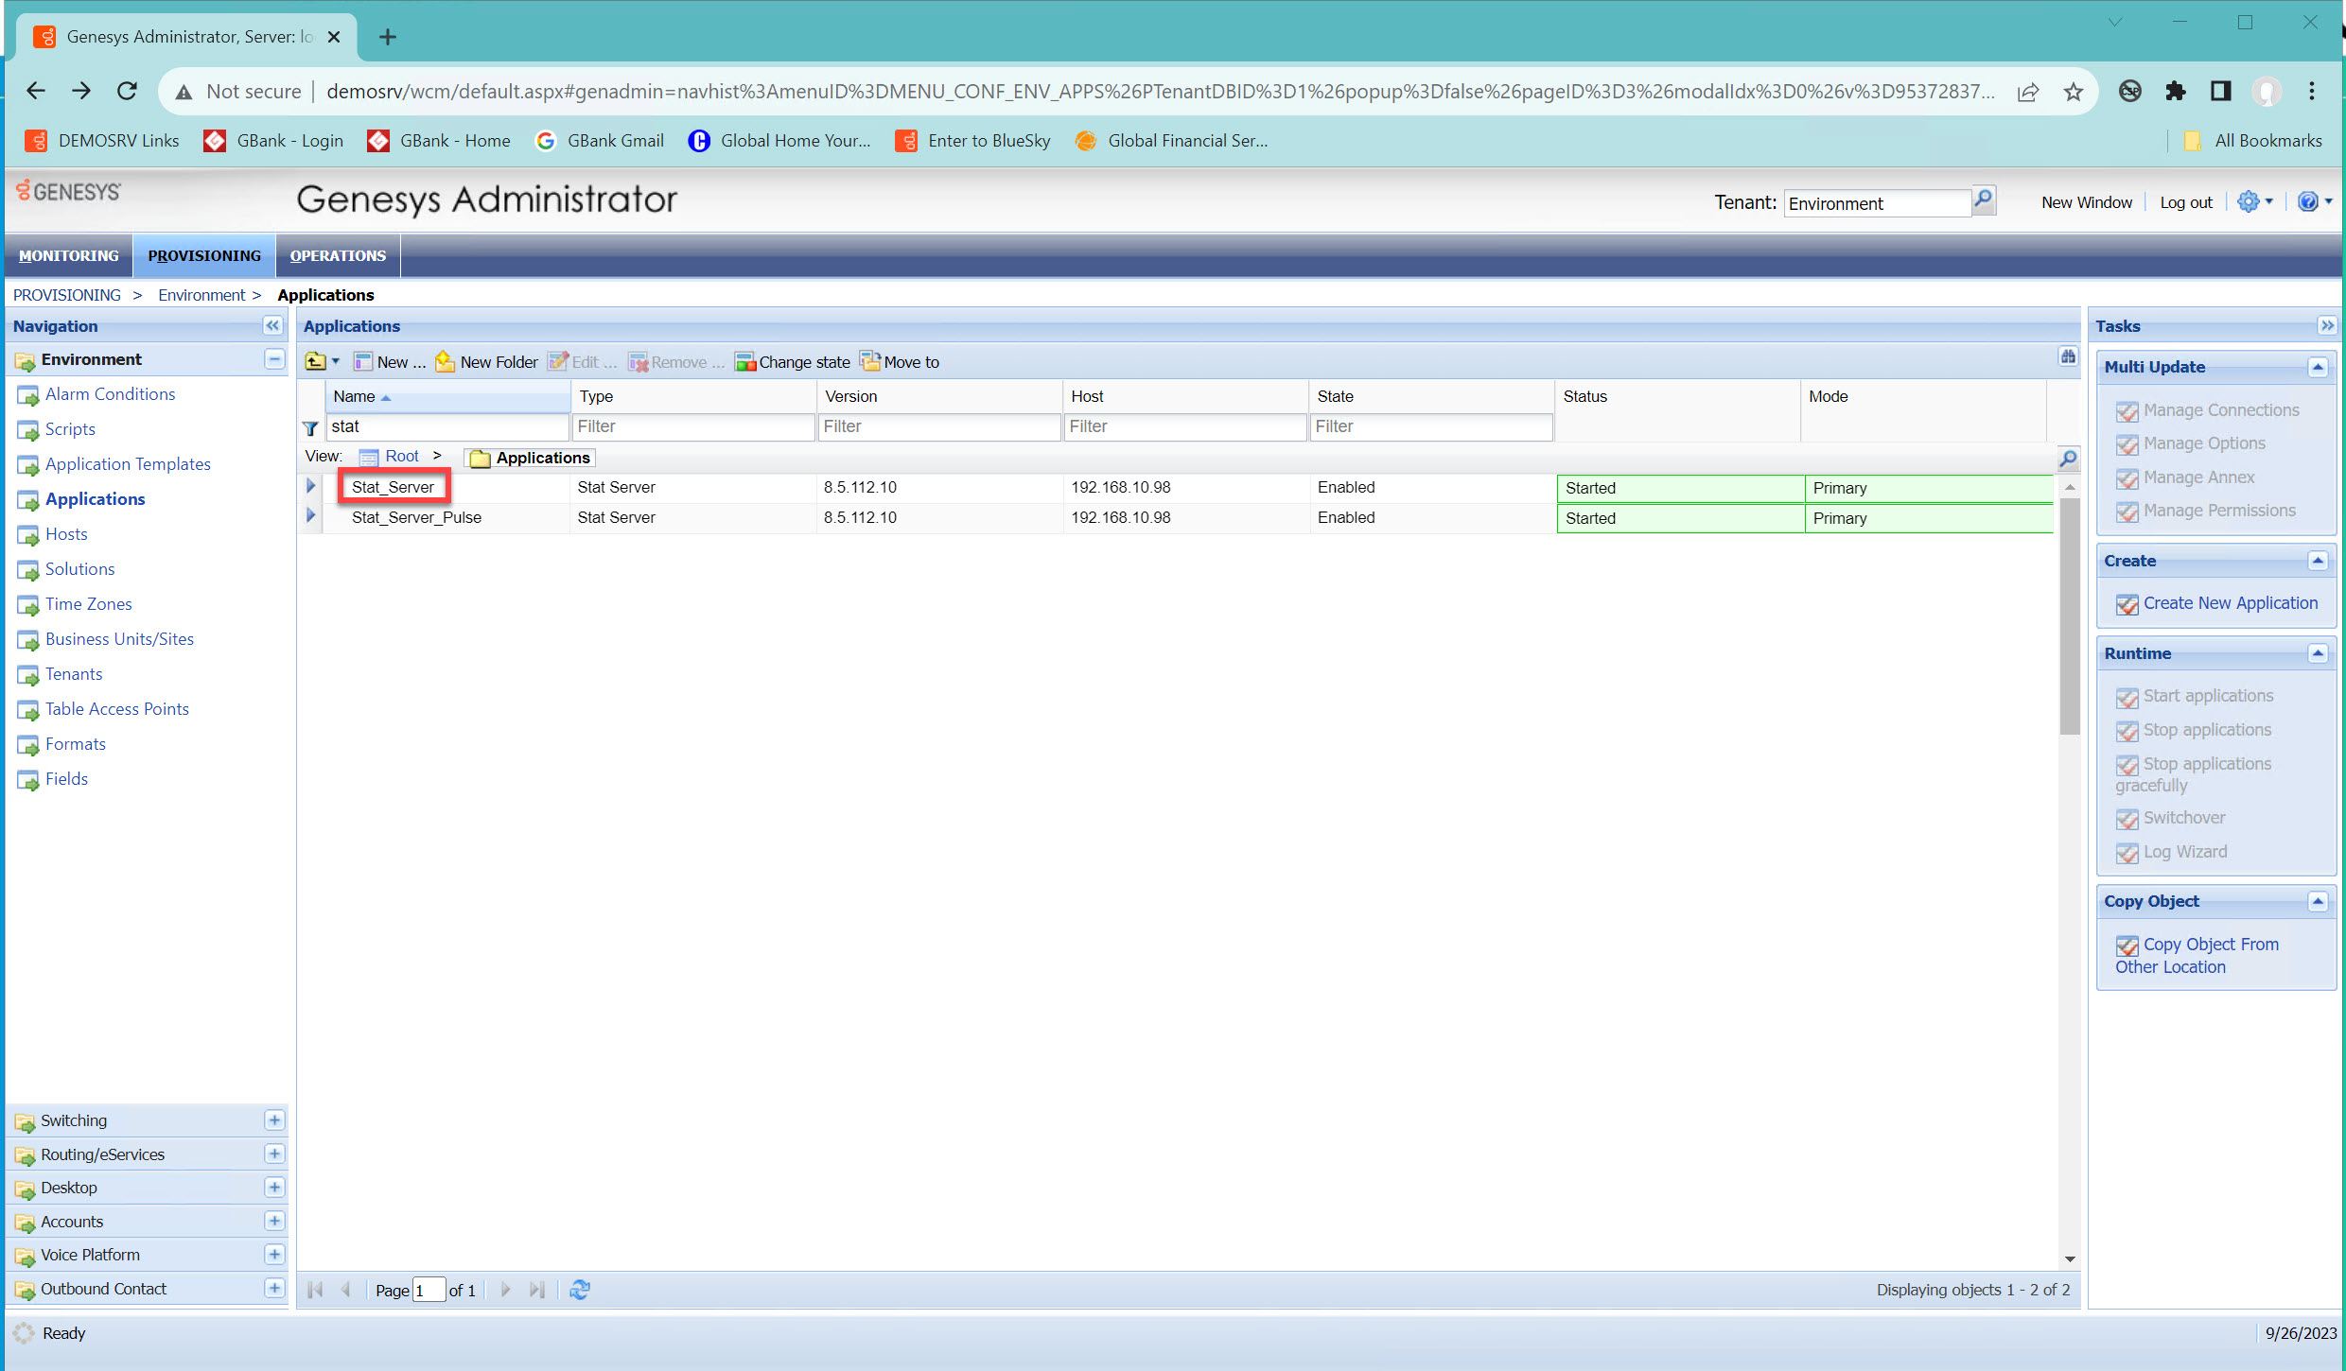Go to the next page icon
2346x1371 pixels.
(505, 1290)
